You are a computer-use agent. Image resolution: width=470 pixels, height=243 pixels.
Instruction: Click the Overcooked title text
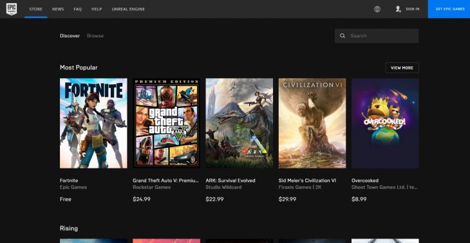click(x=365, y=181)
